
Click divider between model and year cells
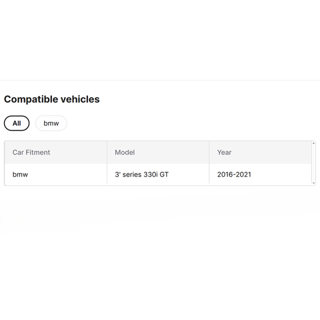pos(209,174)
